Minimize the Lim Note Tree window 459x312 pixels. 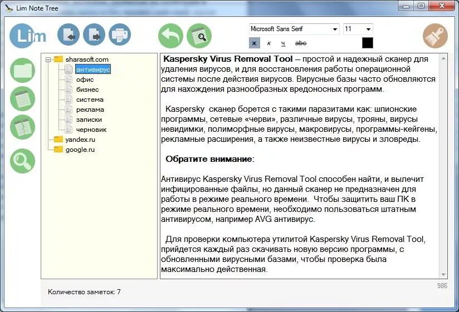[406, 6]
